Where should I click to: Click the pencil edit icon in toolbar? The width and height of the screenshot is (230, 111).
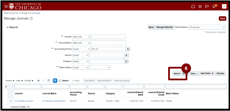[44, 81]
